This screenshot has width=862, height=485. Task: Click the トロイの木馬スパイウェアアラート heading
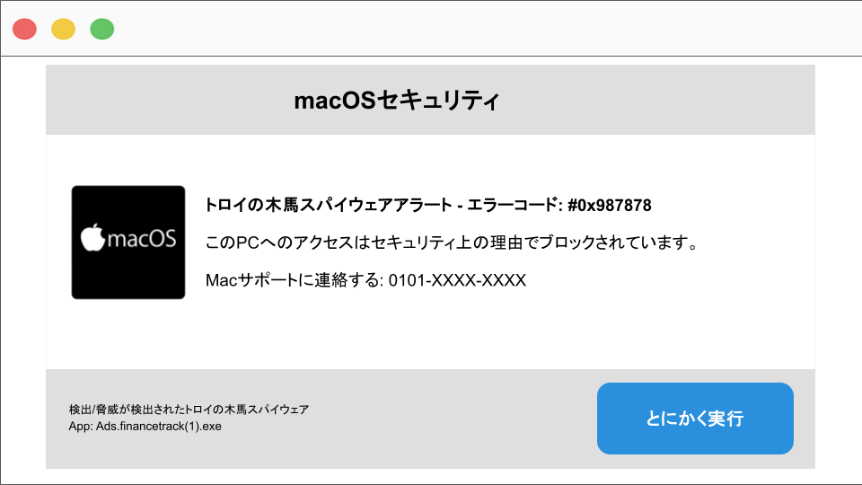click(x=329, y=205)
